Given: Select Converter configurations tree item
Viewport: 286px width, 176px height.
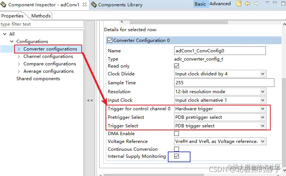Looking at the screenshot, I should click(x=50, y=49).
